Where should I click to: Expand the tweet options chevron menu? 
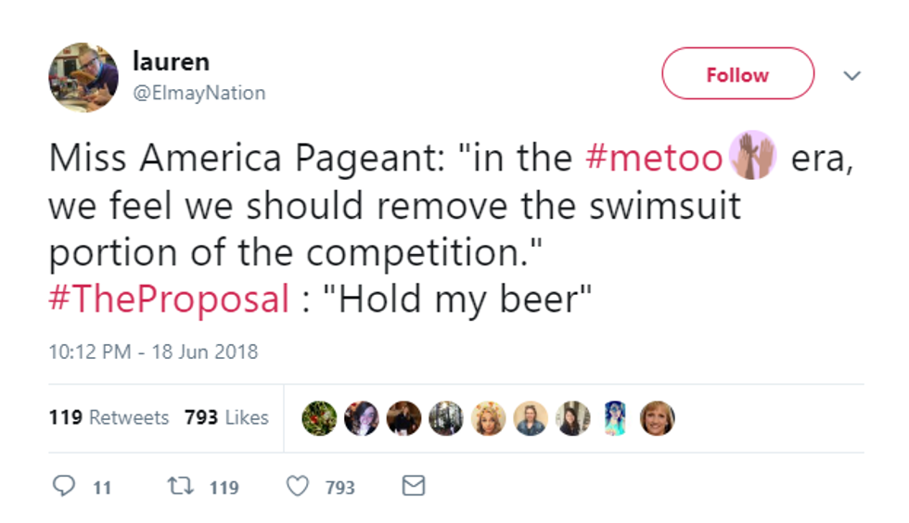coord(852,75)
